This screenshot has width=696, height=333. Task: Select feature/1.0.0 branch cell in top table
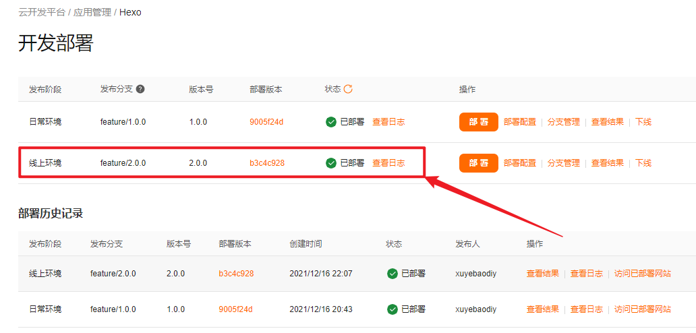pos(123,122)
